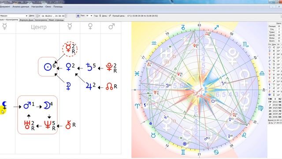Click the Gemini sign on the chart wheel
This screenshot has height=159, width=282.
pos(183,152)
